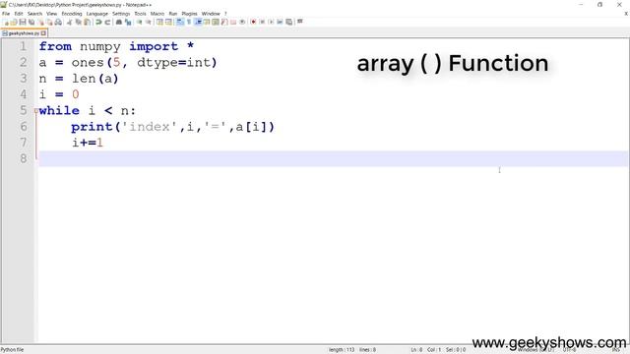The width and height of the screenshot is (630, 354).
Task: Save the file using the Save icon
Action: pos(23,22)
